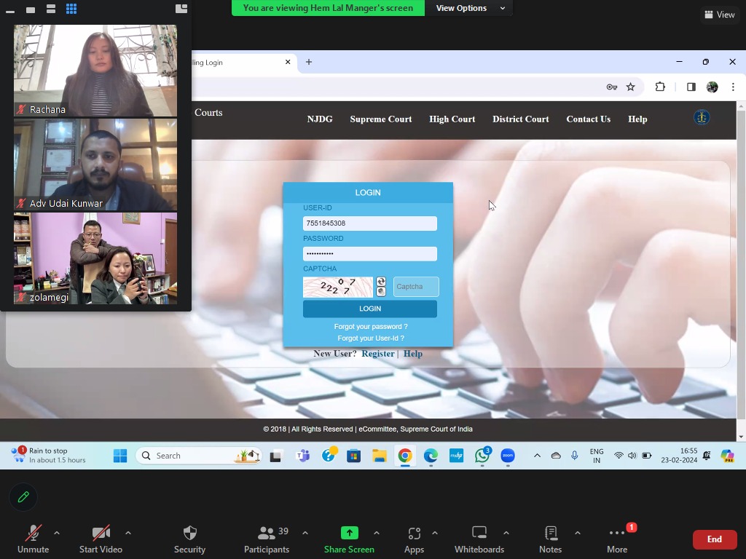The height and width of the screenshot is (559, 746).
Task: Minimize the video thumbnail panel
Action: [x=10, y=10]
